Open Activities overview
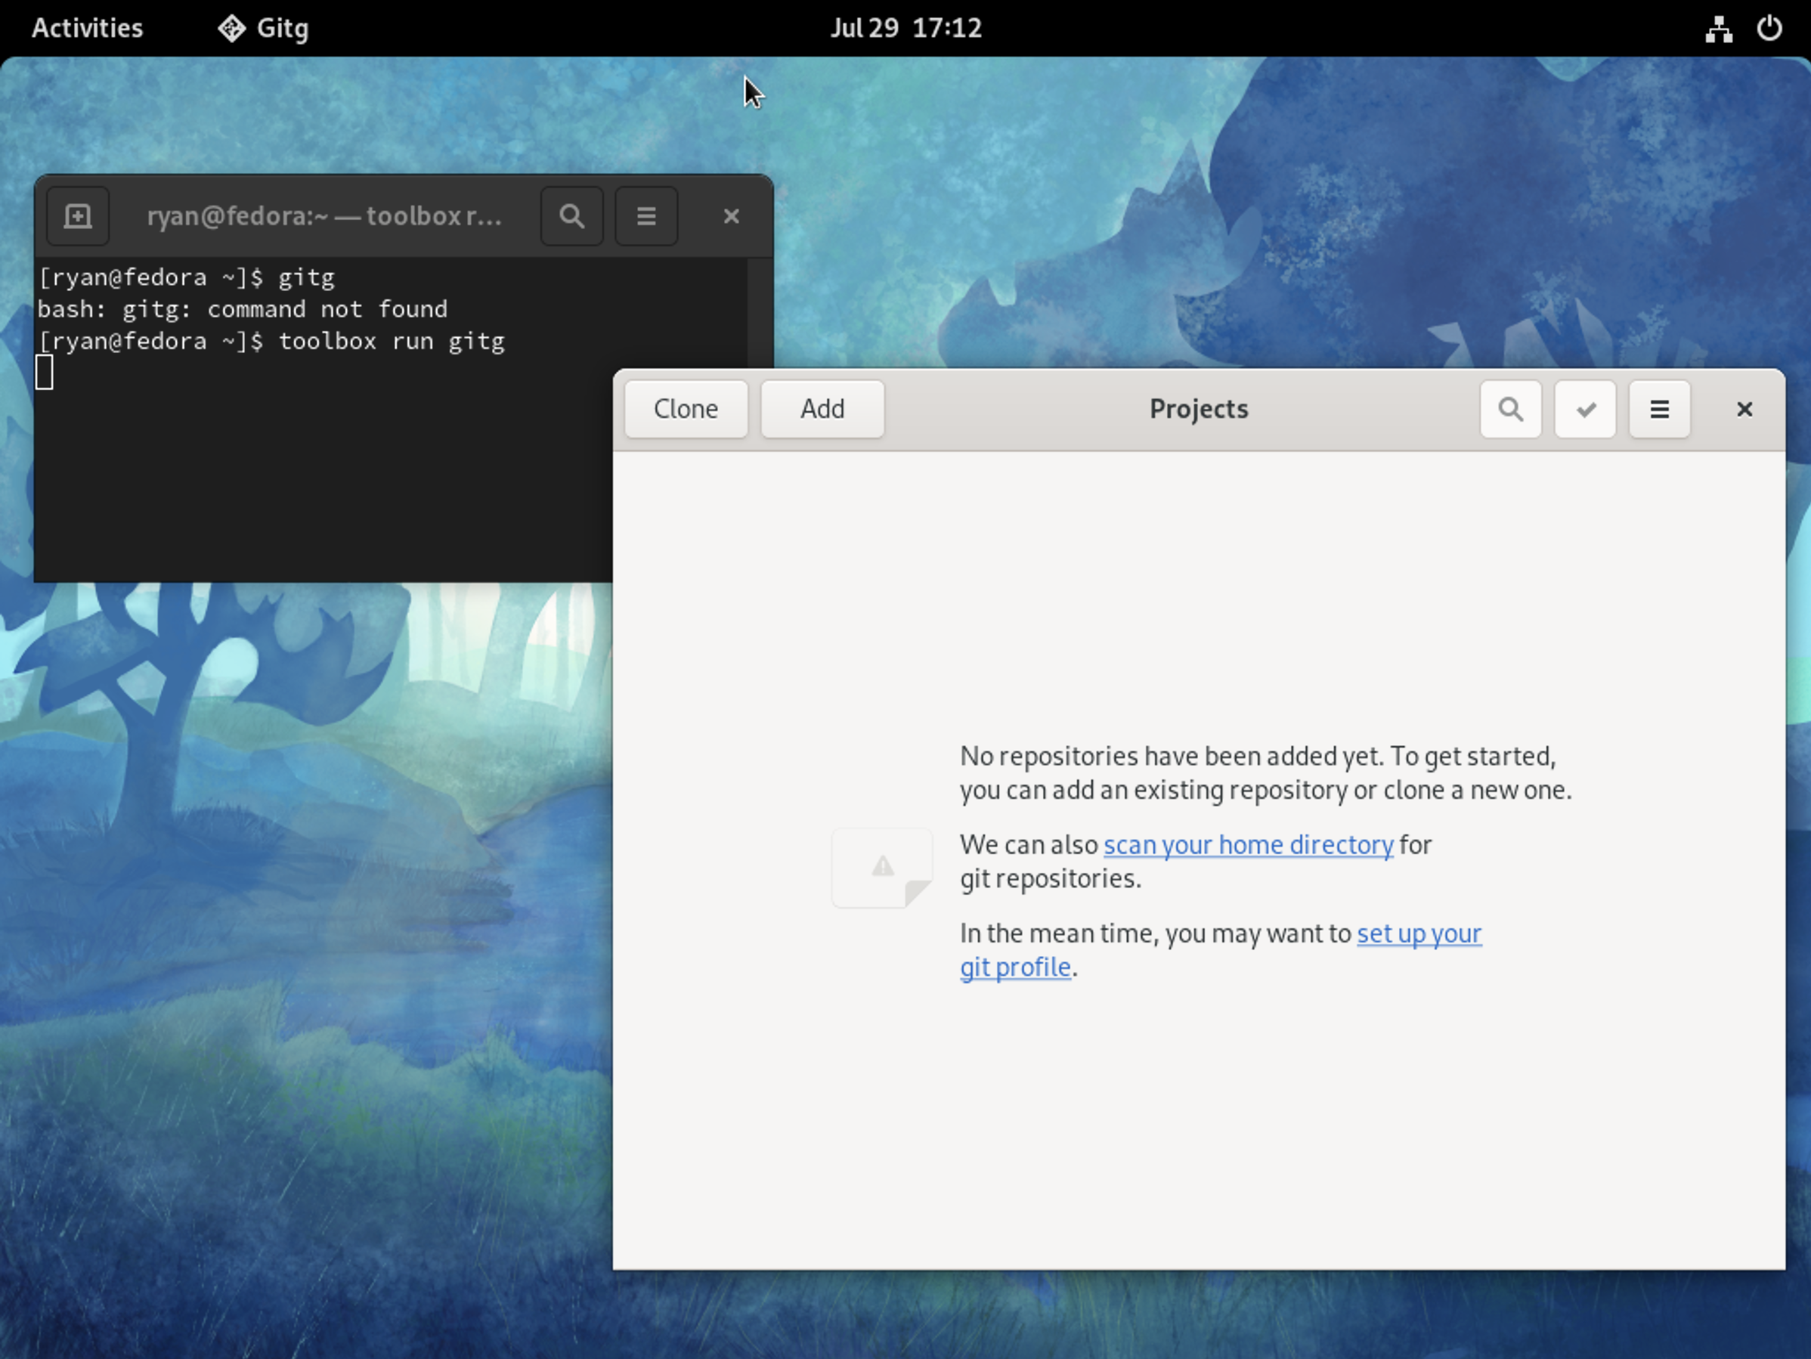Image resolution: width=1811 pixels, height=1359 pixels. (87, 28)
